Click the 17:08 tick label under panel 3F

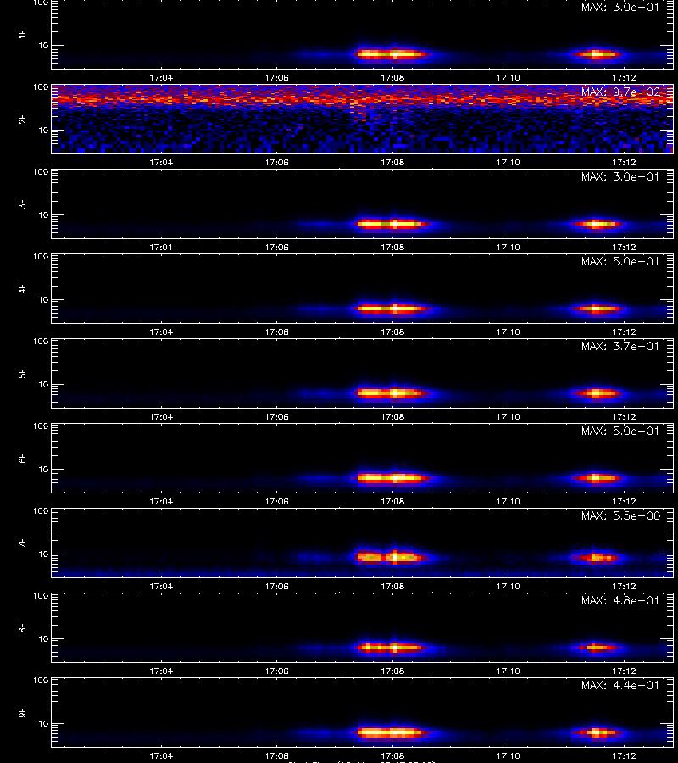(392, 248)
